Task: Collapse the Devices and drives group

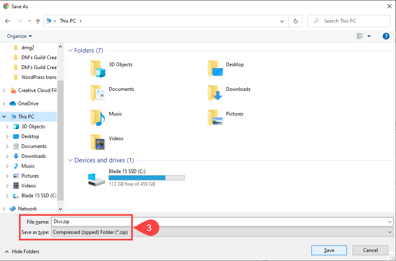Action: [x=70, y=160]
